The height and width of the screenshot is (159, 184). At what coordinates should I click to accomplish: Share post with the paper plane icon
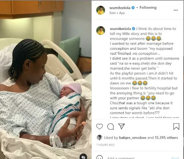(121, 126)
